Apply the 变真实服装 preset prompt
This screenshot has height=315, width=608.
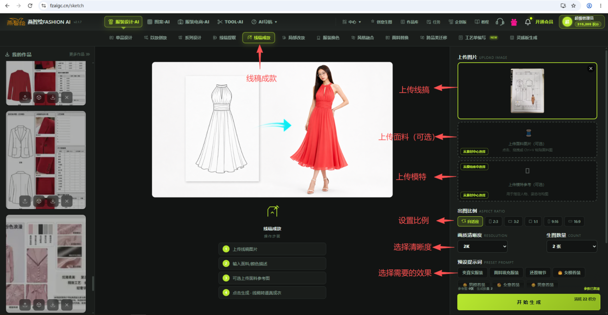(x=473, y=273)
